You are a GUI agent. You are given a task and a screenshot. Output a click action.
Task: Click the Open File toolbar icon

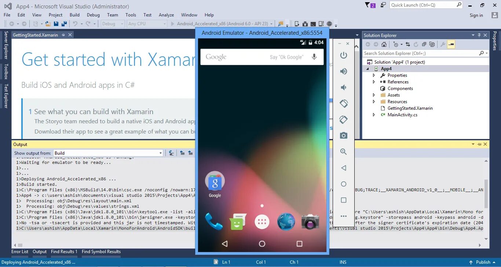click(48, 24)
